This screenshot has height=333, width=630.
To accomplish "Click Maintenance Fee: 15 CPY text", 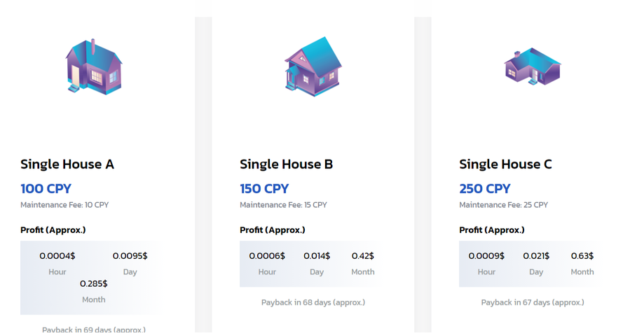I will pos(283,205).
